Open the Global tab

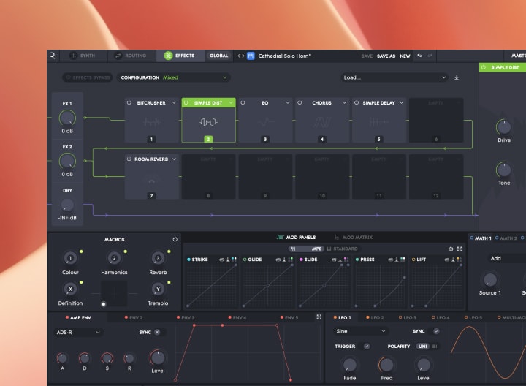pos(218,56)
